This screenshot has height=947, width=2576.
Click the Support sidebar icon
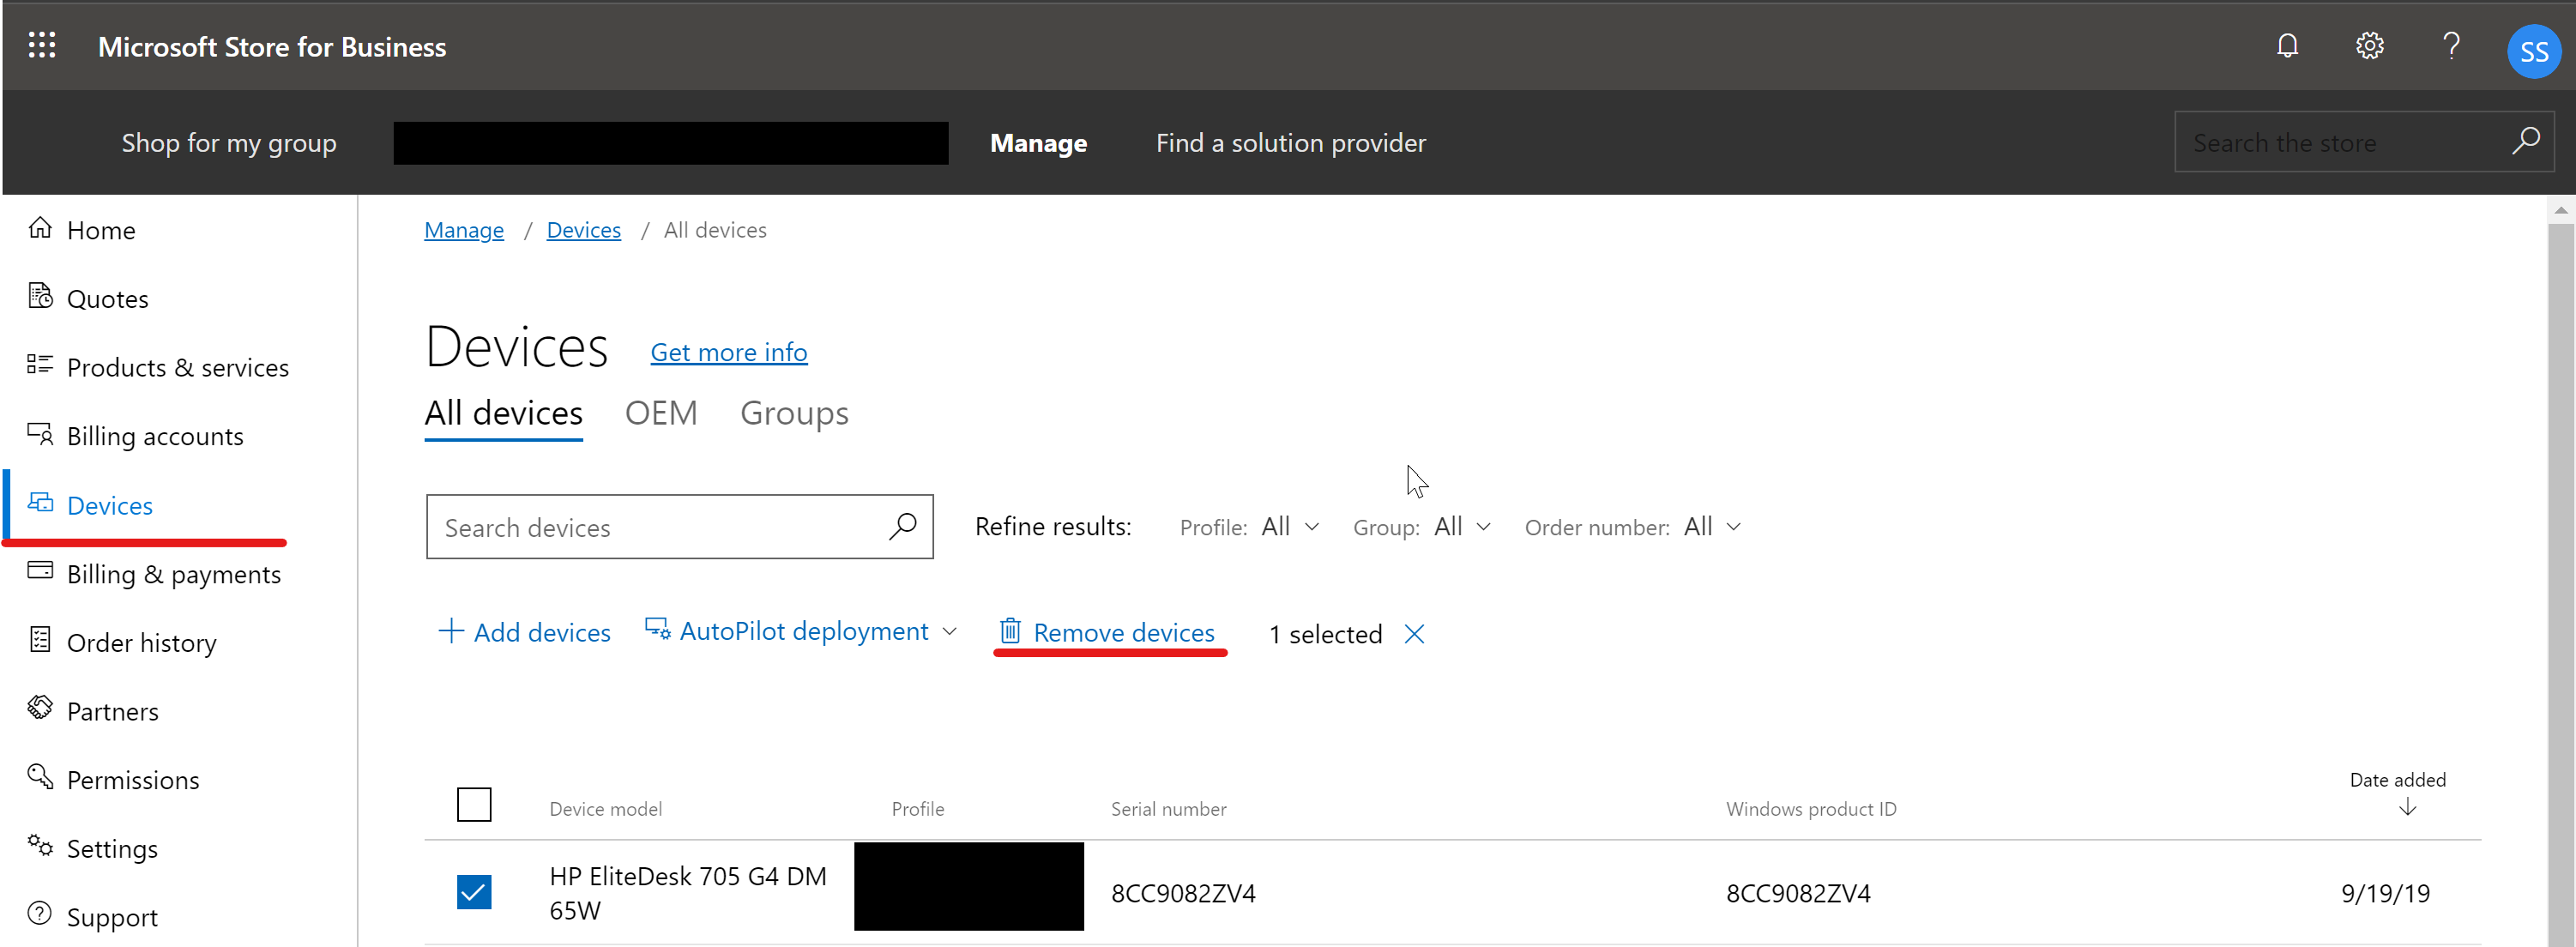[x=40, y=914]
